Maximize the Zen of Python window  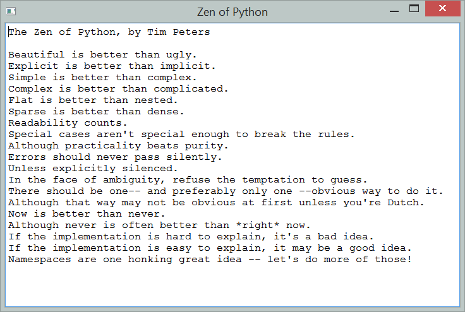[414, 9]
